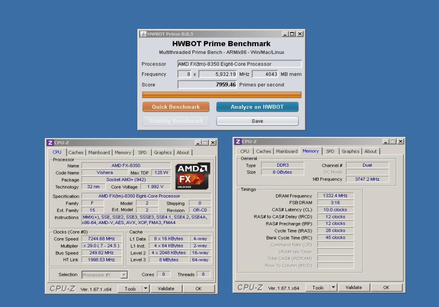Click the Core Voltage value 1.992 V
Image resolution: width=439 pixels, height=307 pixels.
155,186
